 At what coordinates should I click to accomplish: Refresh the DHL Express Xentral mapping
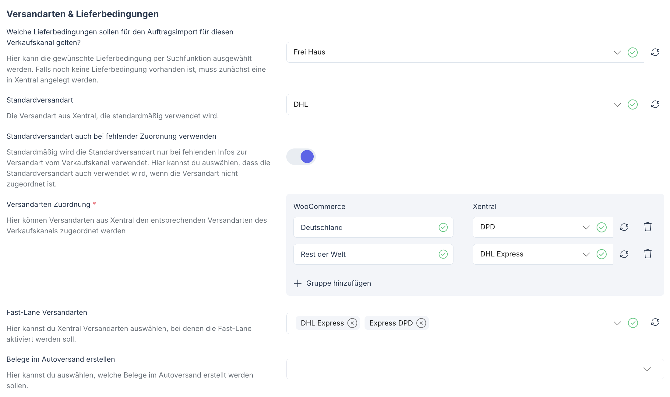click(x=624, y=254)
